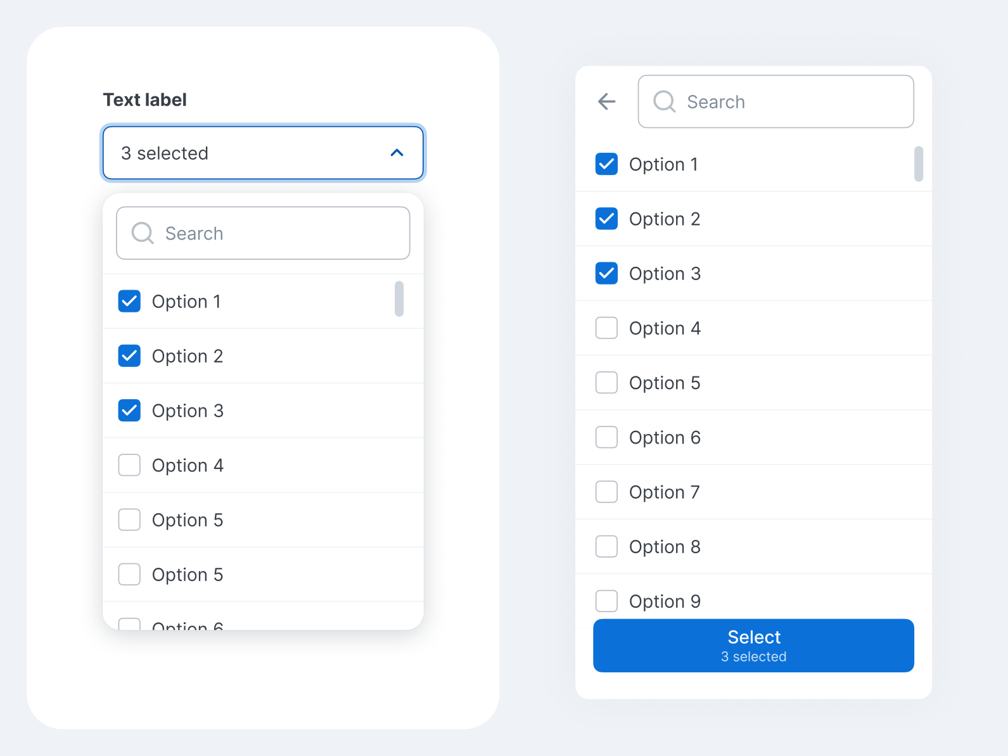Check Option 4 in the left dropdown
Viewport: 1008px width, 756px height.
[129, 465]
